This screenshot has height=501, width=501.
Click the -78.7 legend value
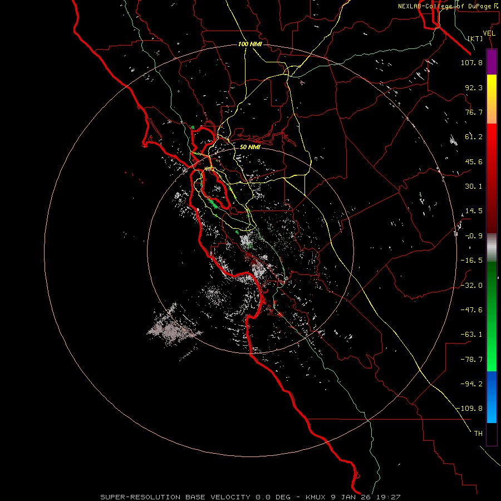click(471, 360)
